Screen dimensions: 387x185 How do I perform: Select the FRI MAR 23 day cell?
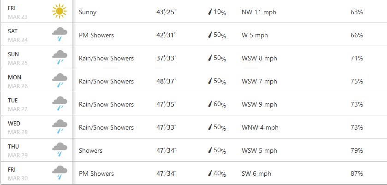[x=36, y=12]
